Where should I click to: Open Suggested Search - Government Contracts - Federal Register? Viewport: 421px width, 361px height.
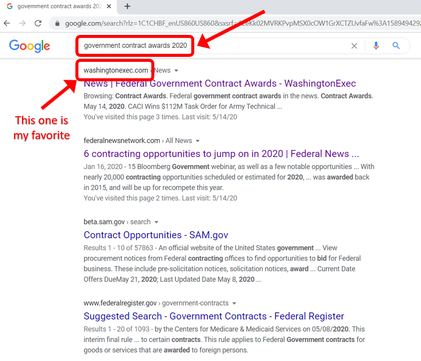(x=214, y=316)
